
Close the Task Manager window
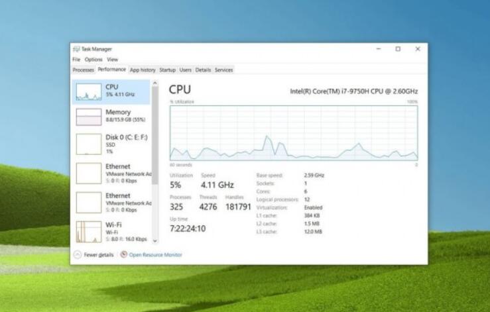pos(418,49)
